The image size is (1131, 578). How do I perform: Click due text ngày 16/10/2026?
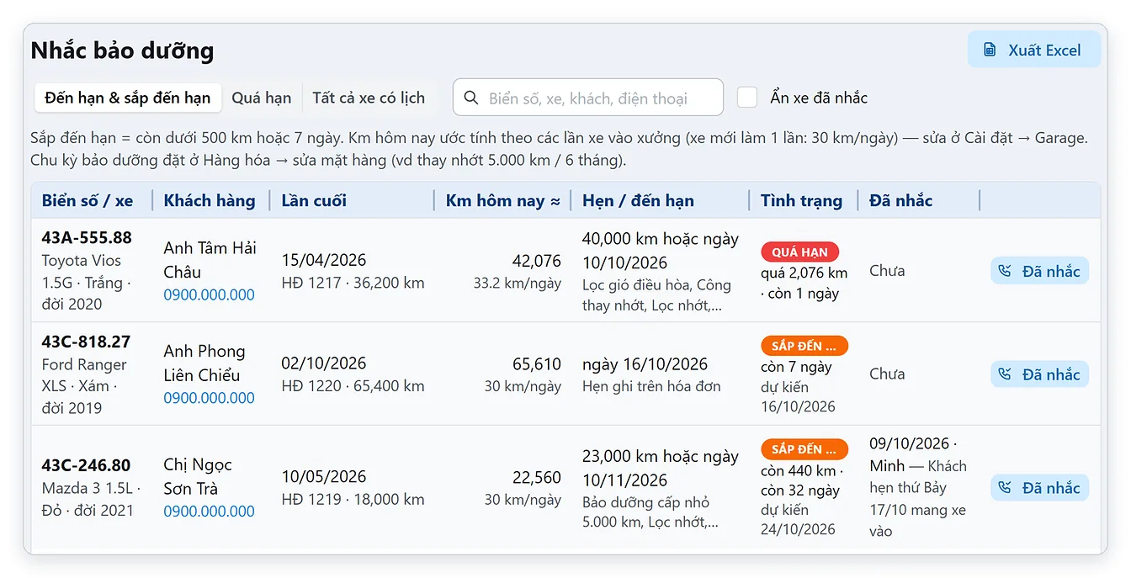(645, 364)
